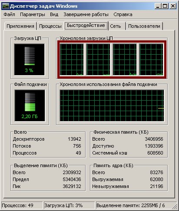Switch to the Приложения tab
Image resolution: width=179 pixels, height=211 pixels.
[x=20, y=26]
